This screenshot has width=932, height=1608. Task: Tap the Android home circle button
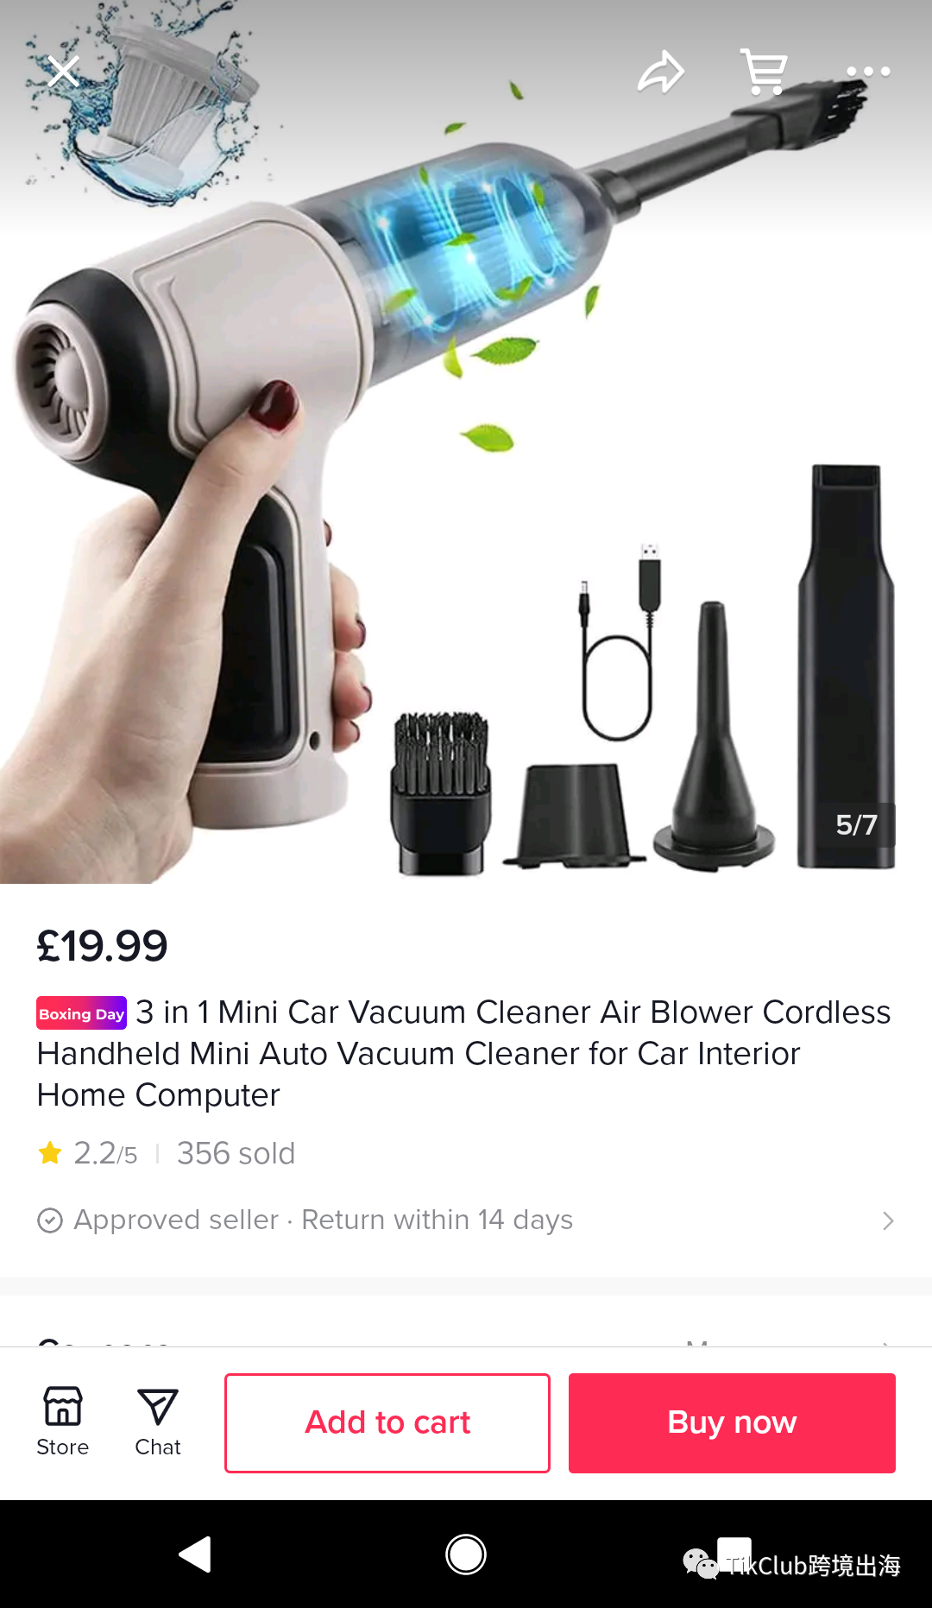coord(466,1554)
